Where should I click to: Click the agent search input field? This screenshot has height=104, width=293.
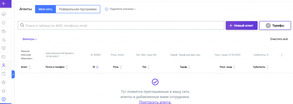pos(121,26)
